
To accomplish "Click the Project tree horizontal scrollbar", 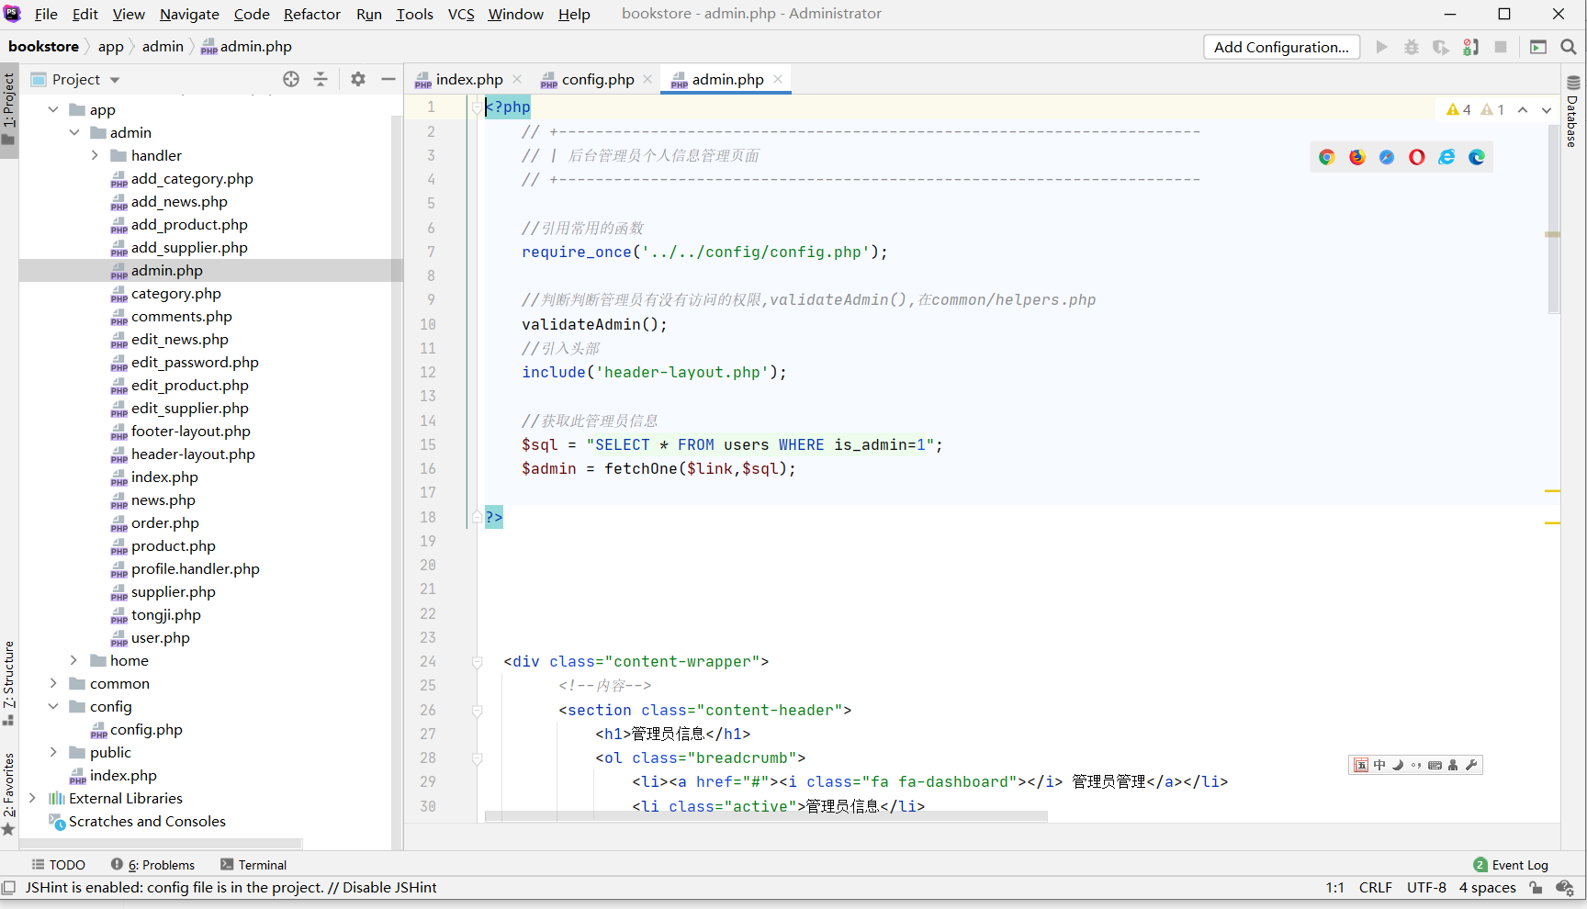I will [161, 843].
